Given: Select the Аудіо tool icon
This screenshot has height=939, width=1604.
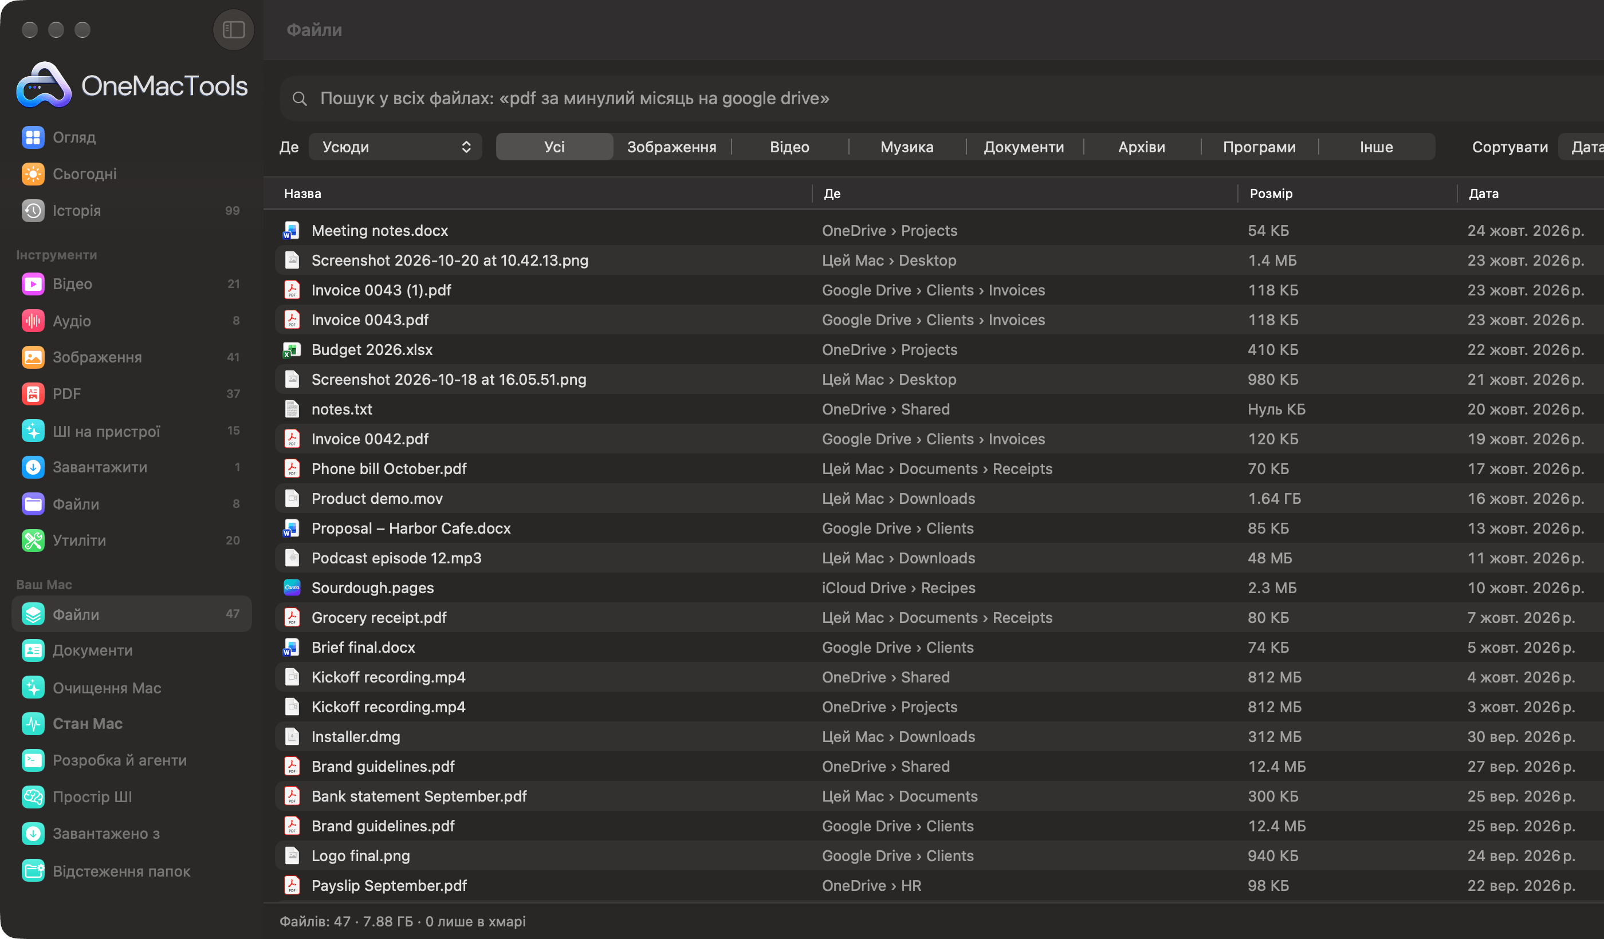Looking at the screenshot, I should pos(33,321).
